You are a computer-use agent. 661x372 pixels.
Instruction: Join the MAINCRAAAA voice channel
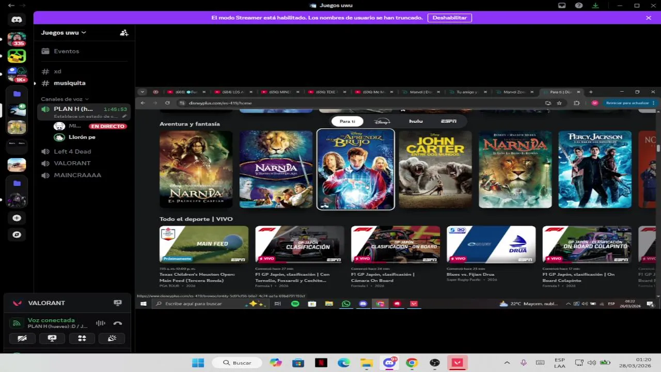tap(84, 175)
